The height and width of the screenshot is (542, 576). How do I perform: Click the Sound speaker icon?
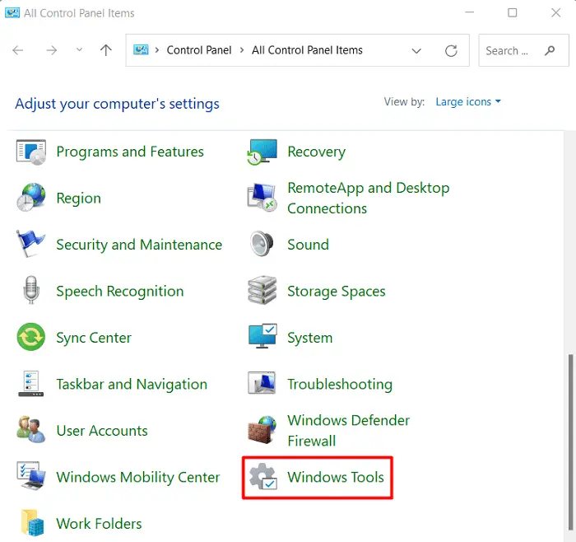262,244
